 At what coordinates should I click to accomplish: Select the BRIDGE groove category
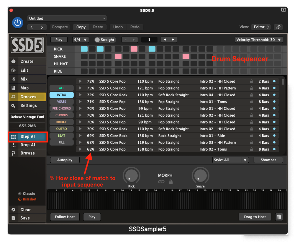point(62,122)
